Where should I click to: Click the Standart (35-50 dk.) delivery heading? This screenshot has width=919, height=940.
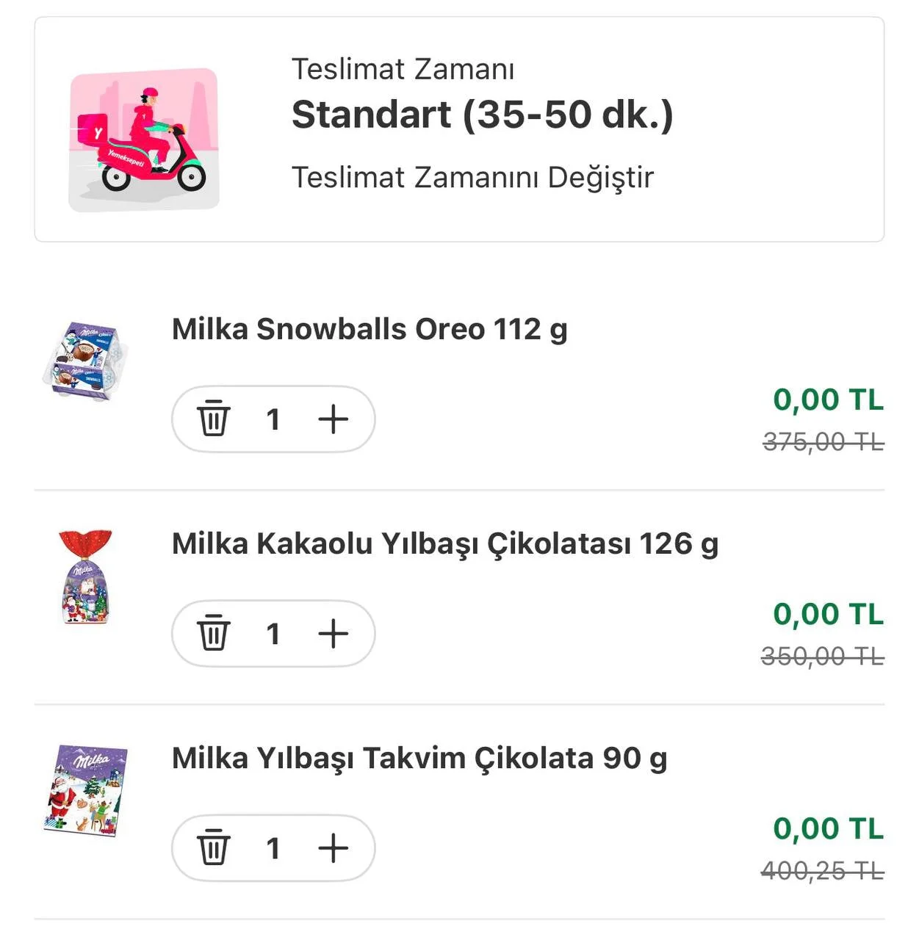482,115
